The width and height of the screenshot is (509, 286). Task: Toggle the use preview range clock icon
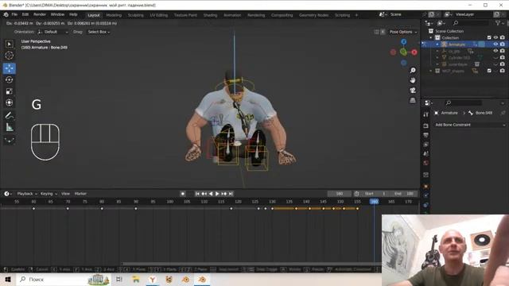click(357, 194)
